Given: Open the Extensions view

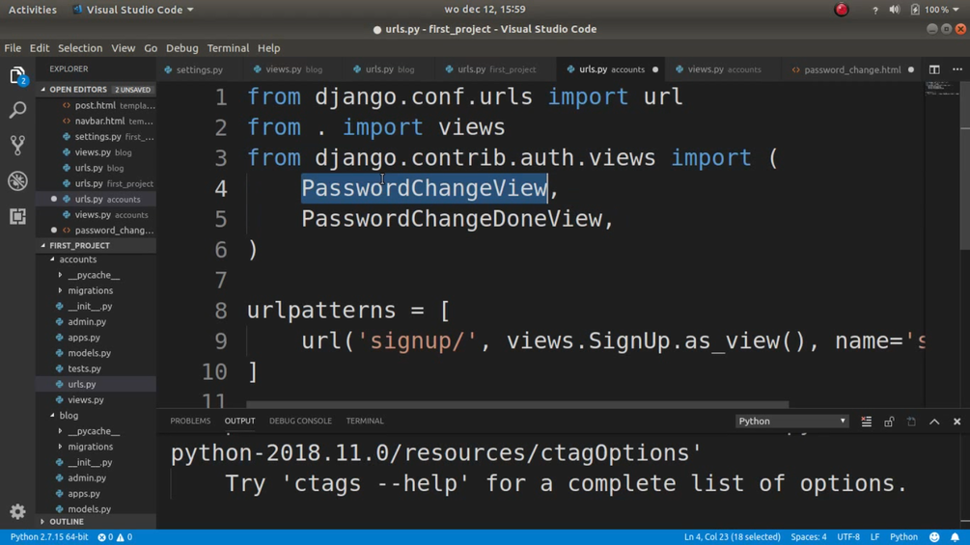Looking at the screenshot, I should (17, 216).
